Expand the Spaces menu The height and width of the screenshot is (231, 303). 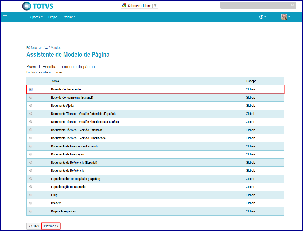point(36,17)
